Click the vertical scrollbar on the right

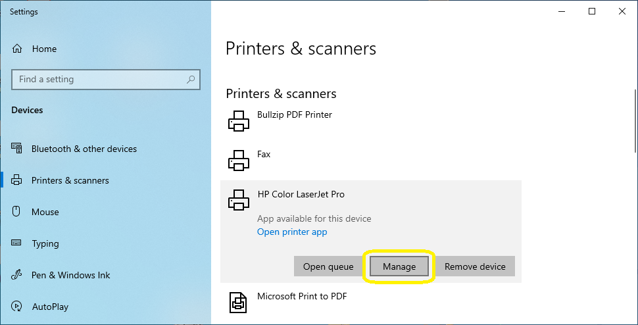point(635,121)
